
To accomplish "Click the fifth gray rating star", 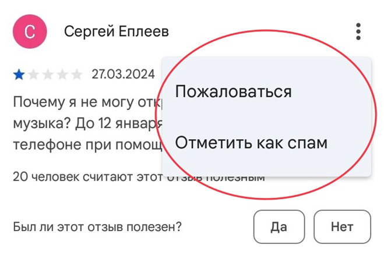I will [x=77, y=75].
